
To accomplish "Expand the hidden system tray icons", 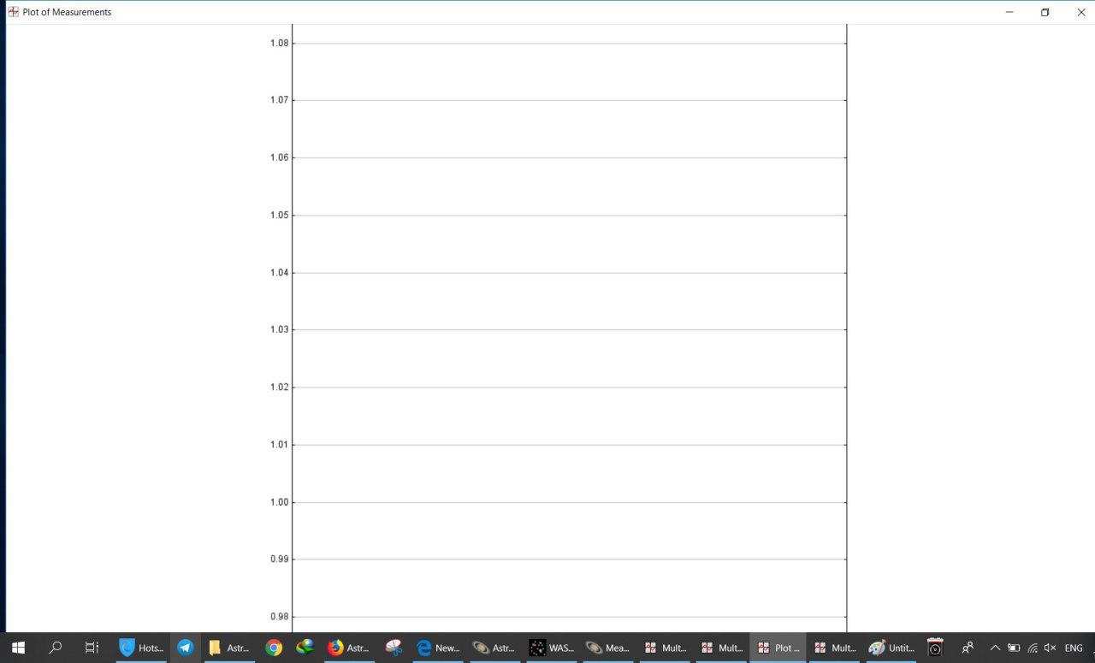I will point(995,648).
